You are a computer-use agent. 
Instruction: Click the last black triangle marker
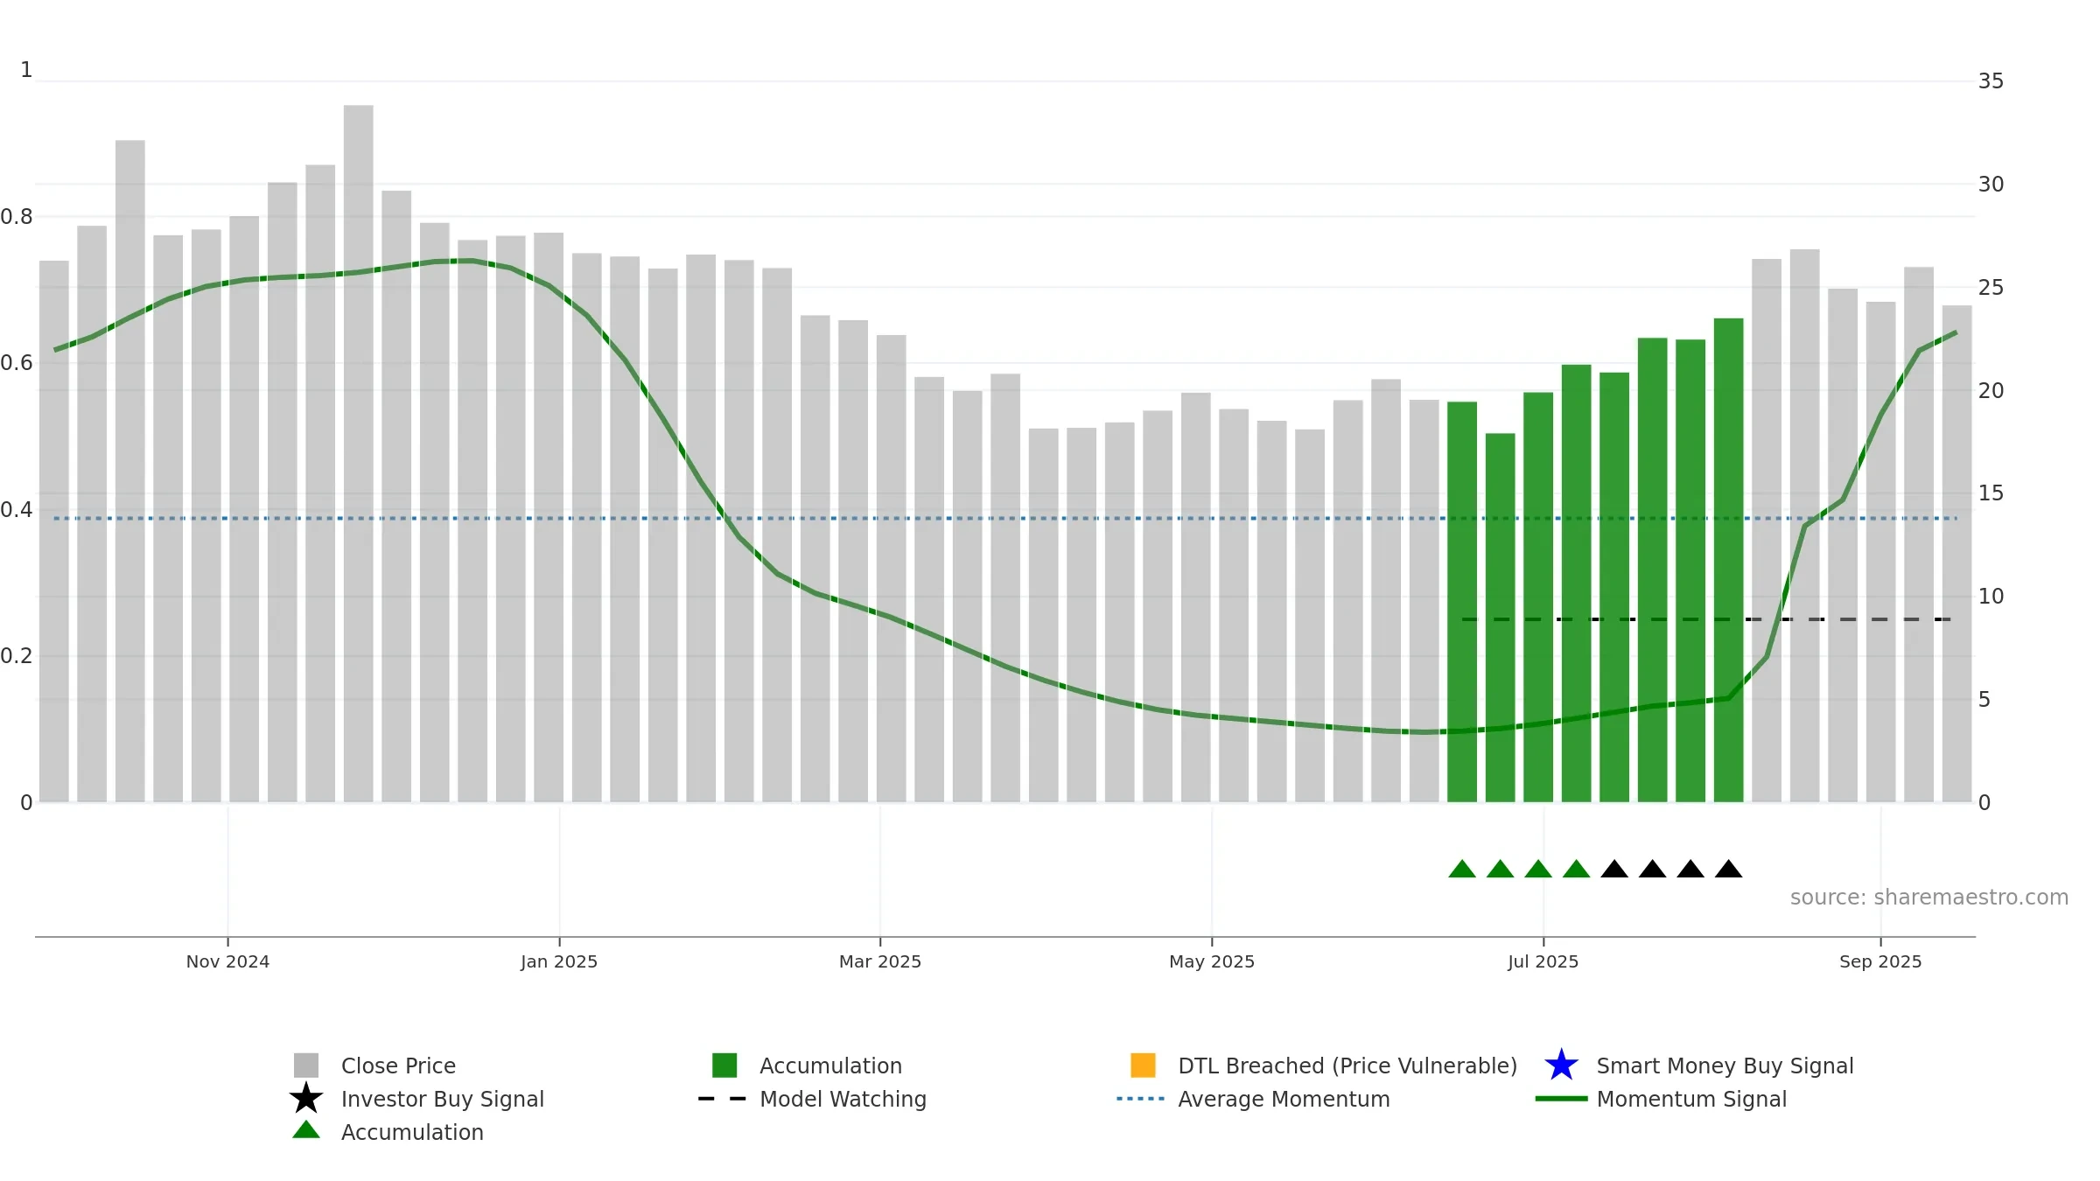click(x=1728, y=870)
